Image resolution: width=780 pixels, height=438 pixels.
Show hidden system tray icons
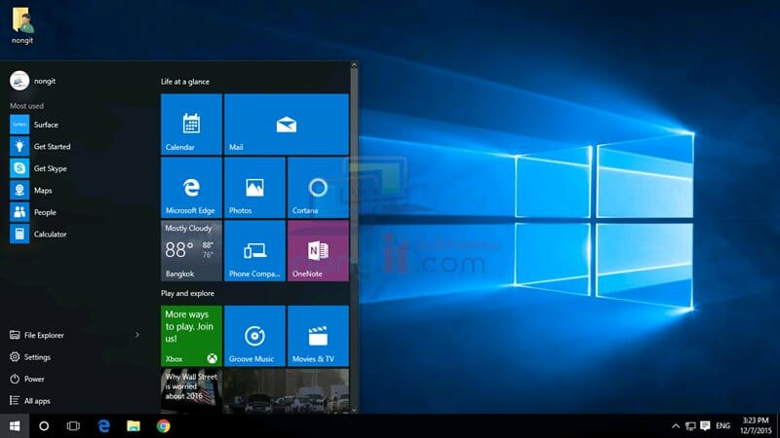point(676,426)
